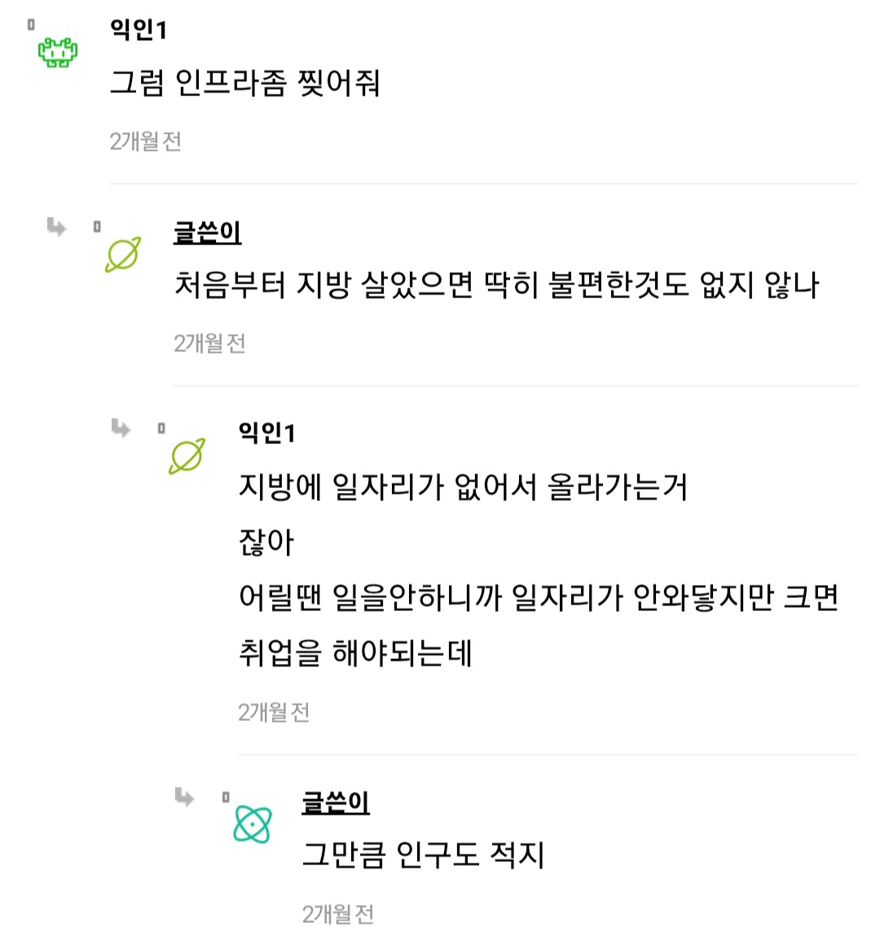Click reply arrow before '지방에 일자리가' comment
Viewport: 880px width, 945px height.
tap(121, 428)
